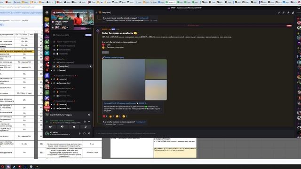Expand threads arrow beside [медиа] channel
The height and width of the screenshot is (169, 301).
(x=51, y=70)
